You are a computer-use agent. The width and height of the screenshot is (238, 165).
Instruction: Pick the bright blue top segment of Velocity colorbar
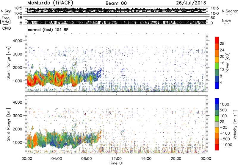pyautogui.click(x=217, y=101)
